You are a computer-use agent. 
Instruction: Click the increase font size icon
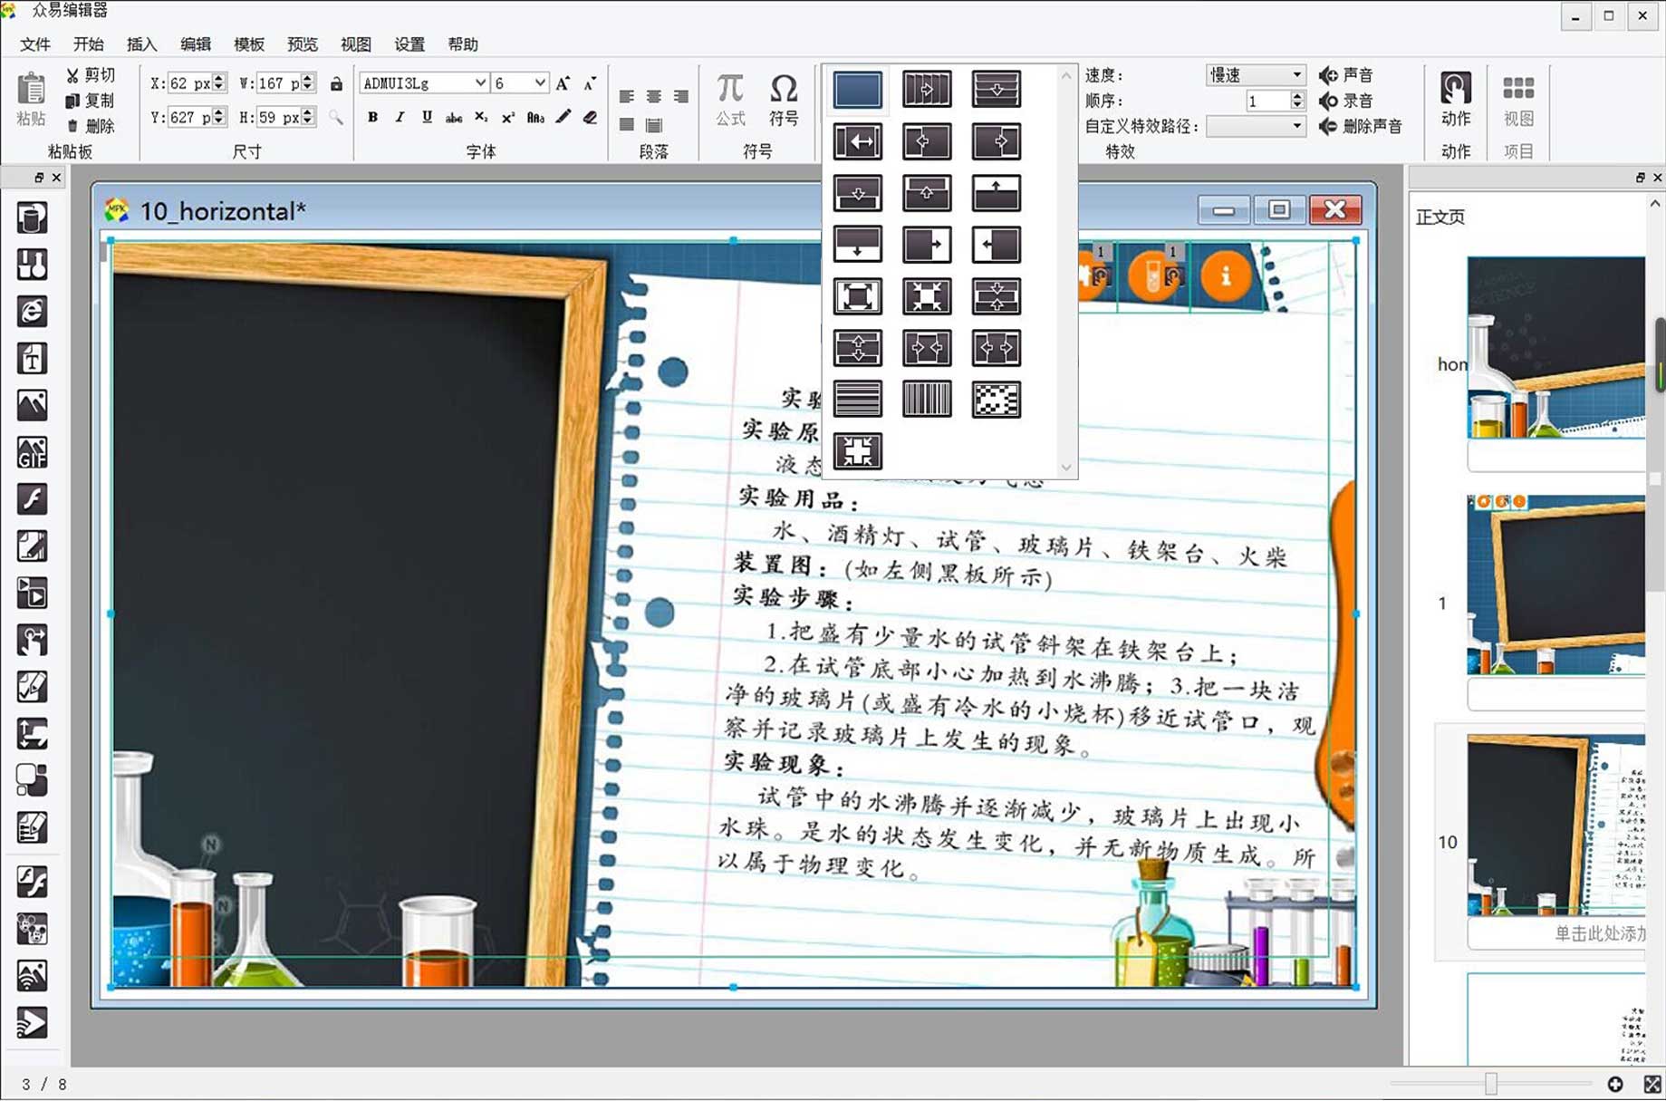(x=563, y=83)
